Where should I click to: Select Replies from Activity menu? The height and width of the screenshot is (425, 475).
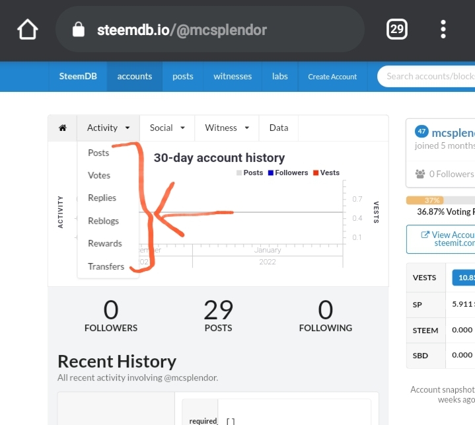(x=102, y=198)
